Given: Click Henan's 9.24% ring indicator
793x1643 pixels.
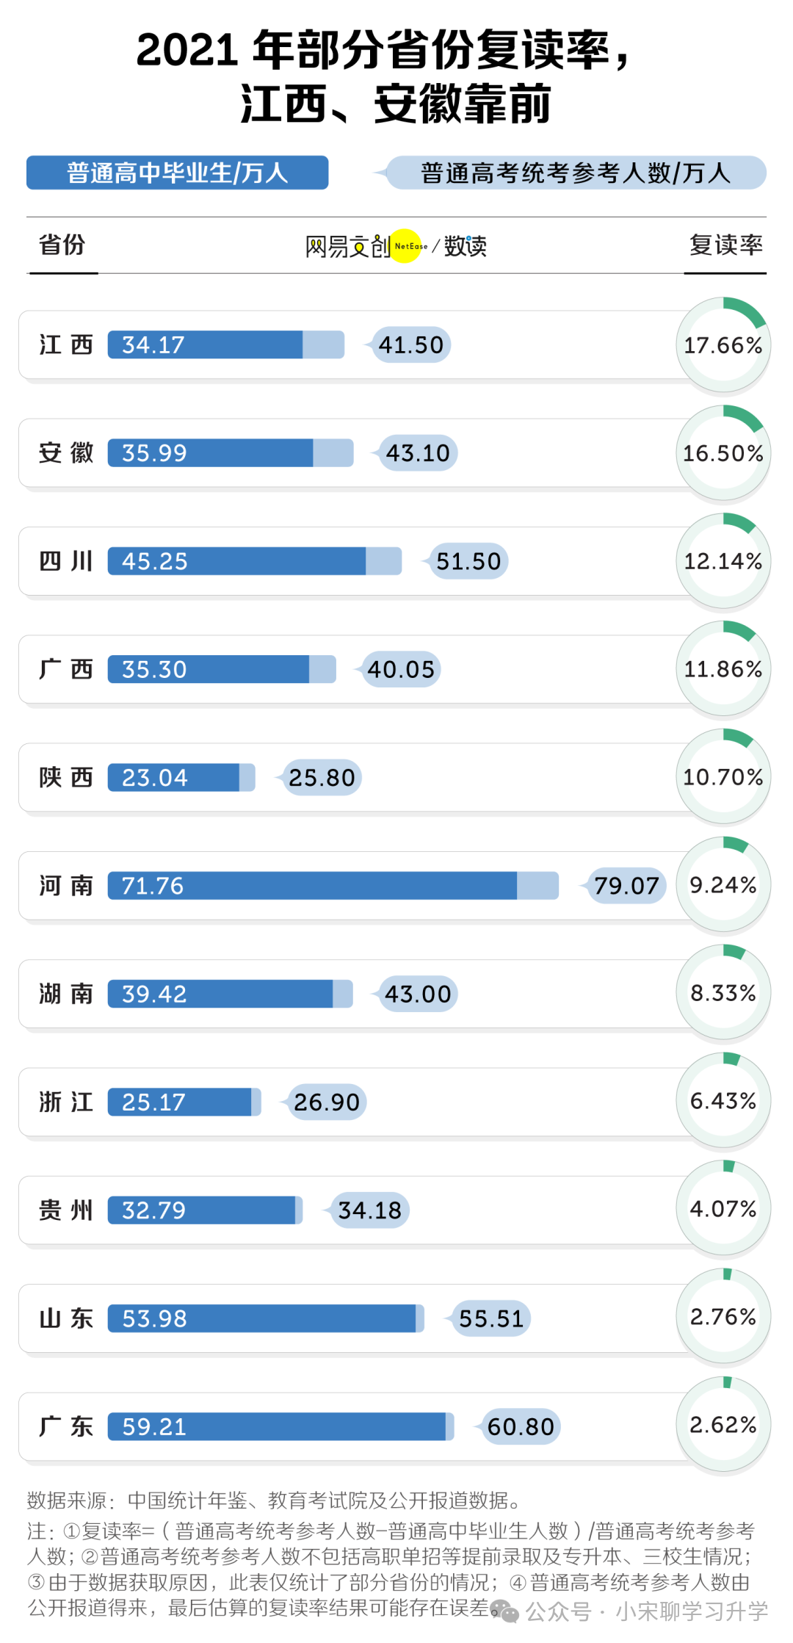Looking at the screenshot, I should (723, 885).
